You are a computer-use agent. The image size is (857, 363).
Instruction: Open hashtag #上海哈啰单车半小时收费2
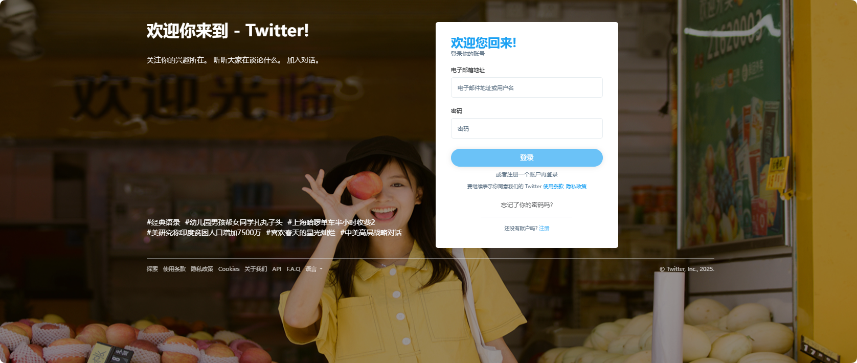tap(331, 222)
